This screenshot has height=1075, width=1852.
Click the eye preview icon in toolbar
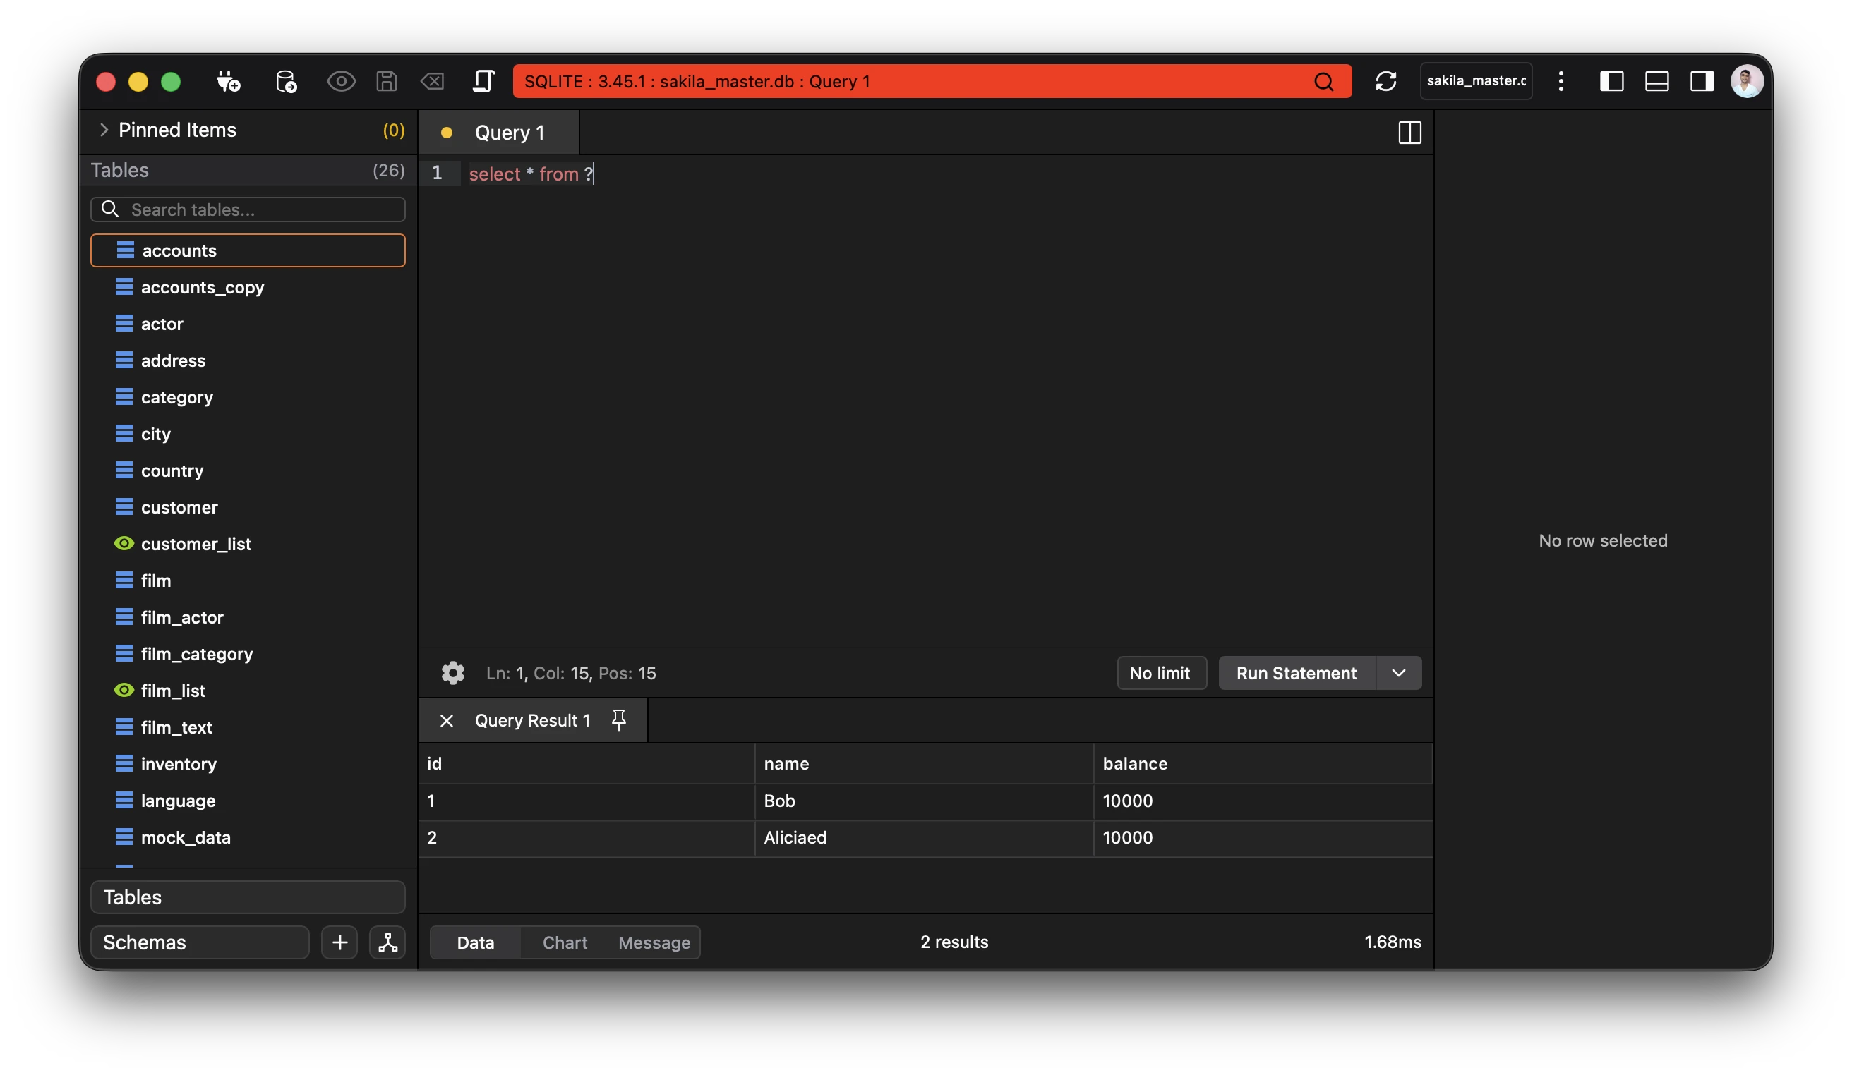click(x=341, y=82)
